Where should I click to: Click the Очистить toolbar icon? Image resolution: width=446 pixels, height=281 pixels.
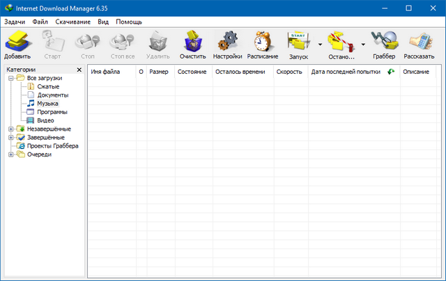[192, 43]
